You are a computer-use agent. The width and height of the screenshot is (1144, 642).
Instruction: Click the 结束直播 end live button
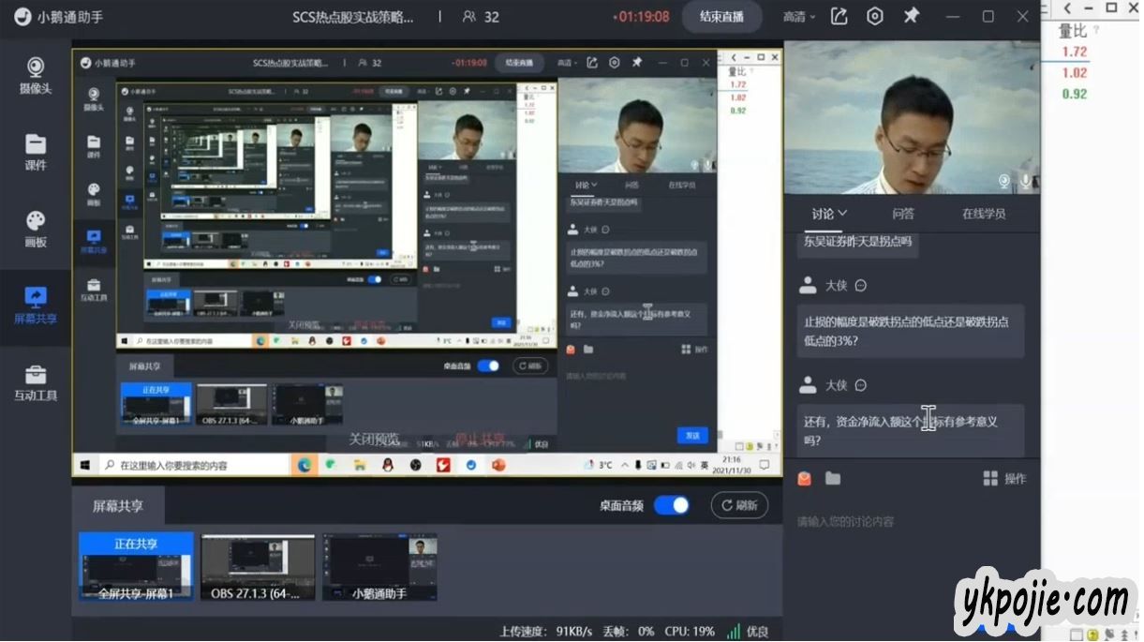tap(721, 17)
